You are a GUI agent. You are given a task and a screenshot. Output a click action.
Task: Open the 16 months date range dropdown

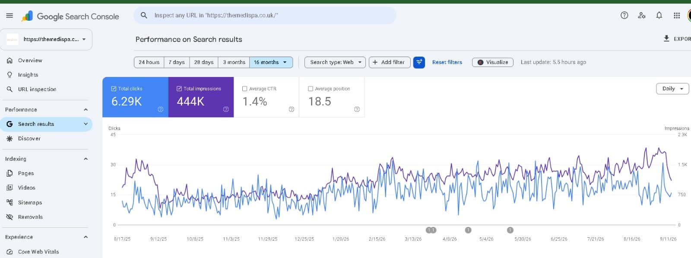[271, 62]
